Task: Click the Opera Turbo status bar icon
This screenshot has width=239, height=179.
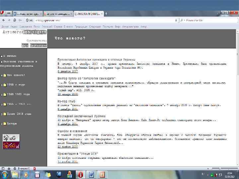Action: tap(15, 168)
